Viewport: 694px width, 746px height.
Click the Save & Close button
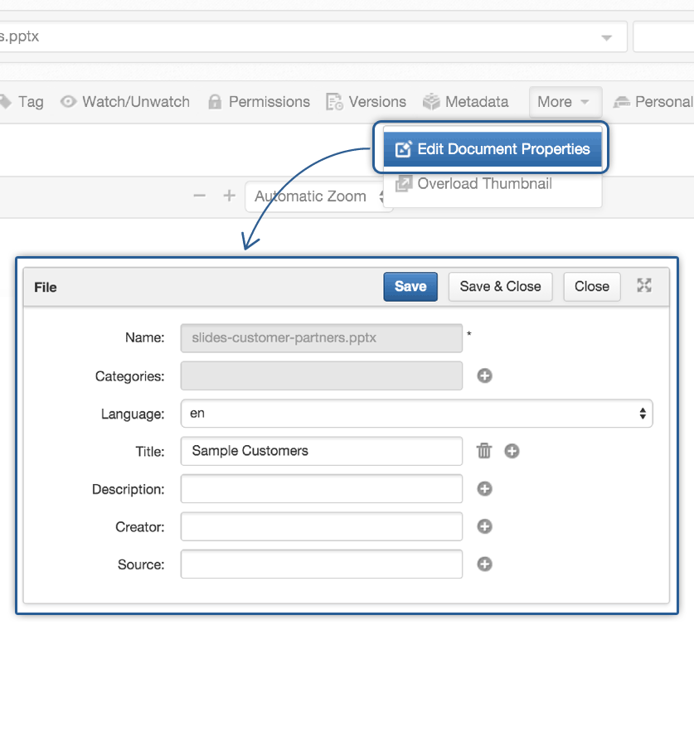point(500,286)
